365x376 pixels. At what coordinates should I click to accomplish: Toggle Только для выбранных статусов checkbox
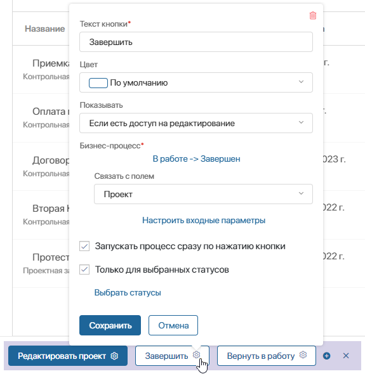point(84,269)
